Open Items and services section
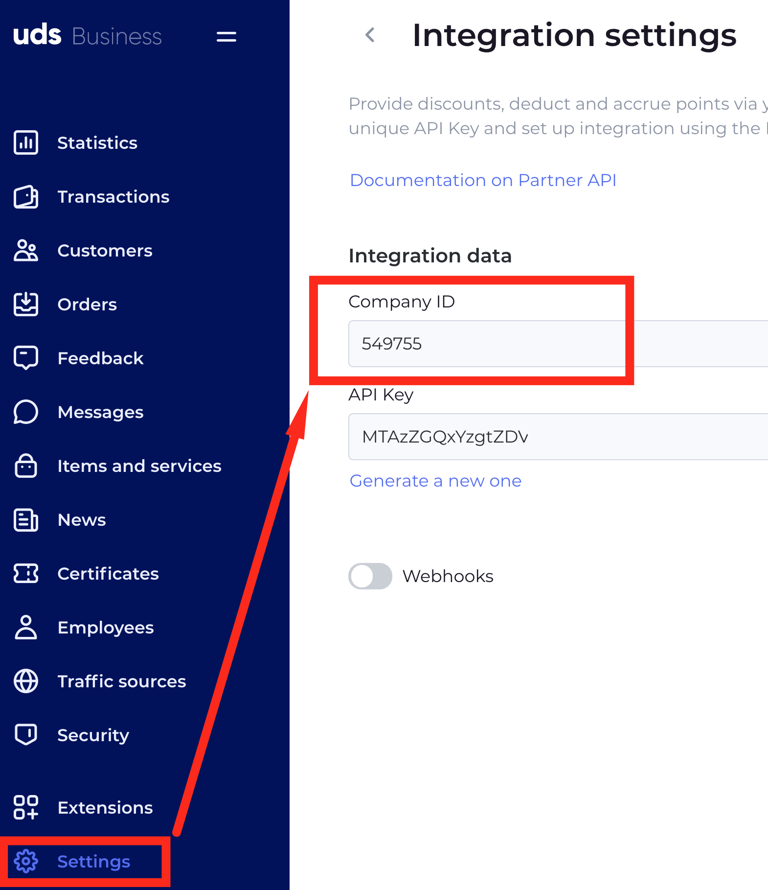The width and height of the screenshot is (768, 890). [139, 466]
